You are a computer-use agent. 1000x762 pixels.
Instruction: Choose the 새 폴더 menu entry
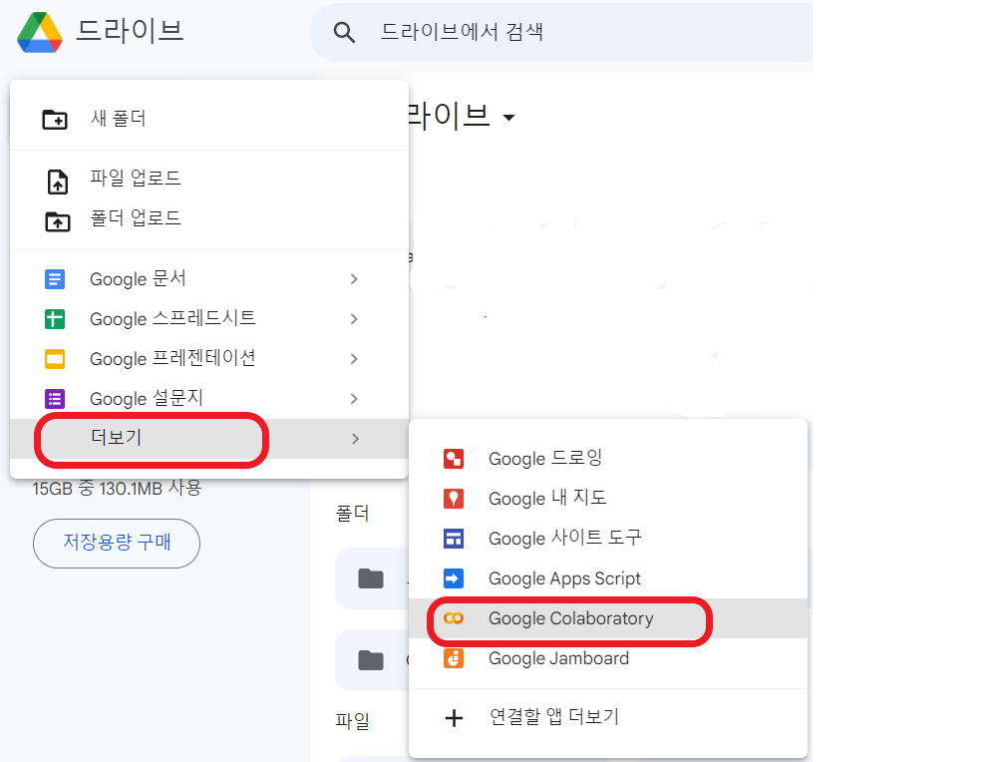click(x=209, y=119)
